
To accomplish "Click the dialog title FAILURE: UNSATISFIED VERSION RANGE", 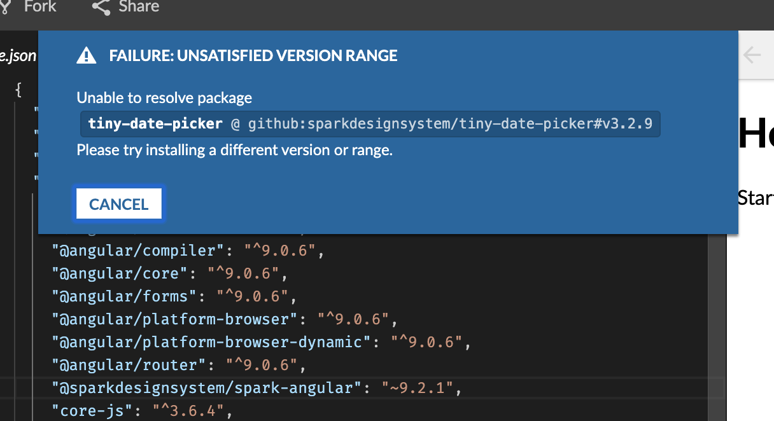I will 252,55.
